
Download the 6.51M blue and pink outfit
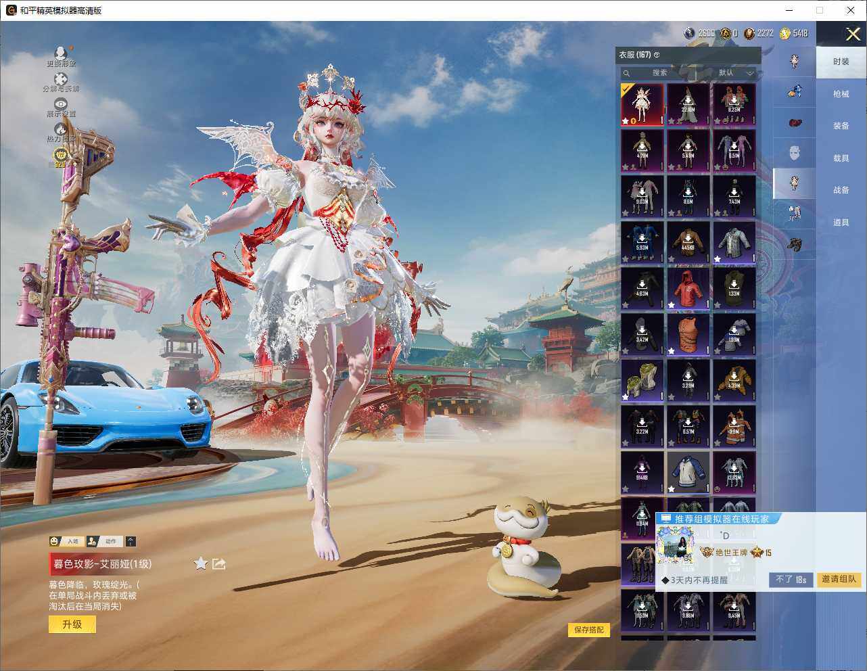[x=734, y=150]
